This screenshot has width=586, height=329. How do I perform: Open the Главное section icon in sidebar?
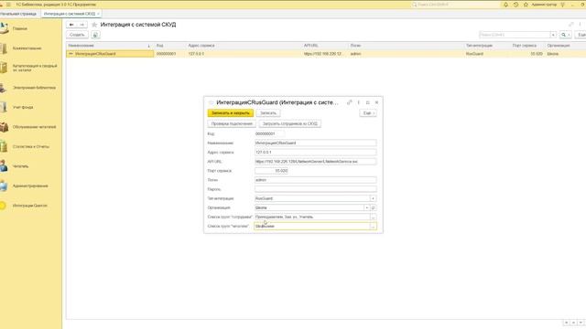[4, 28]
